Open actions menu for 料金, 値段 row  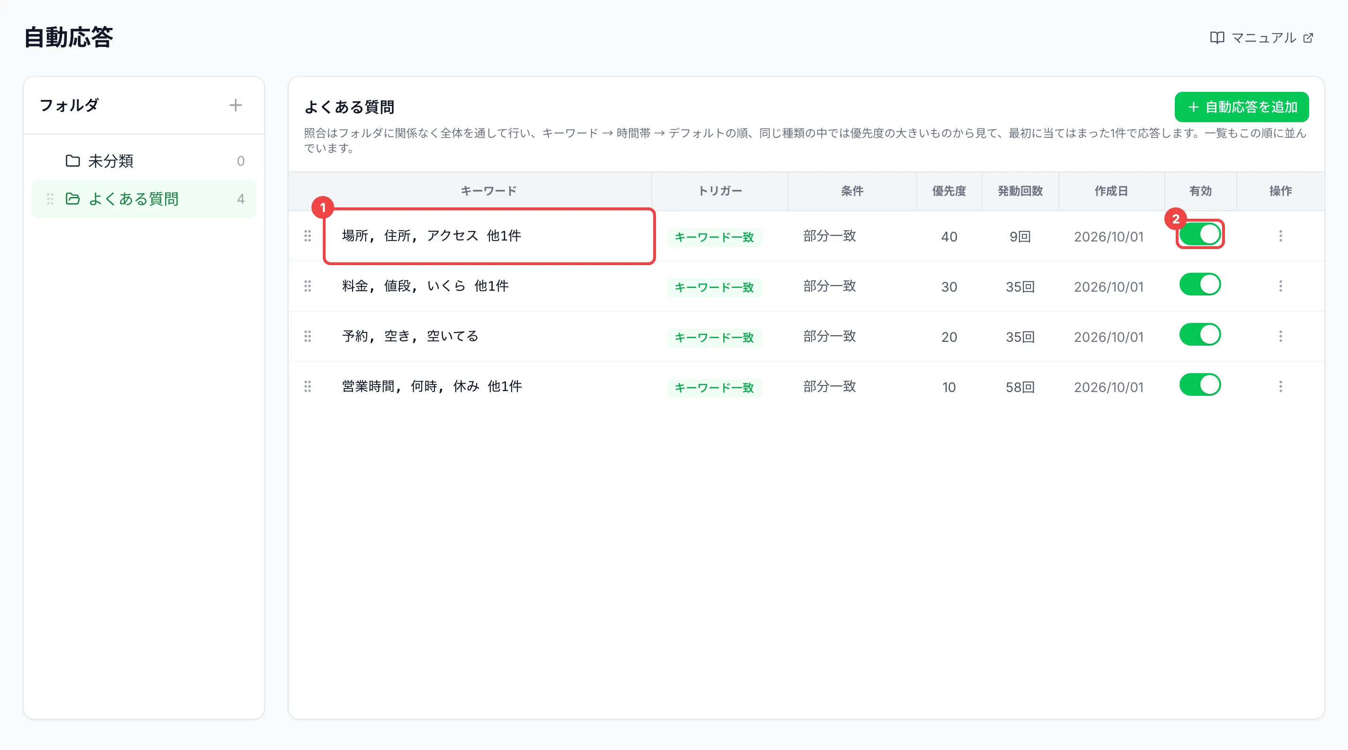[x=1280, y=286]
